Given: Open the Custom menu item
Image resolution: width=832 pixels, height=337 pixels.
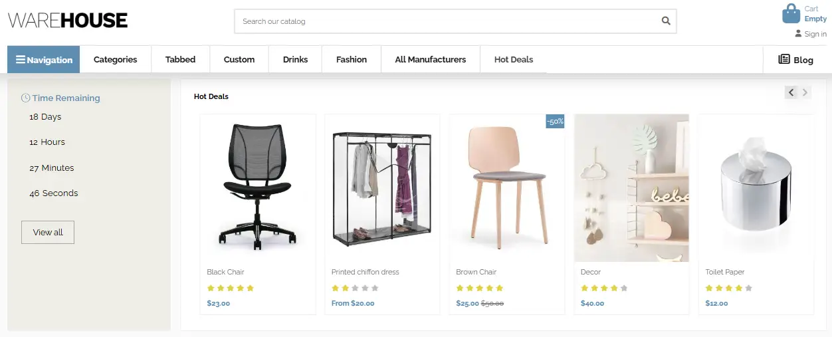Looking at the screenshot, I should point(239,59).
